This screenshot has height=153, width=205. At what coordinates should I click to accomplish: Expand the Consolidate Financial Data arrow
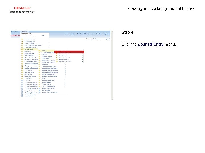(x=65, y=66)
